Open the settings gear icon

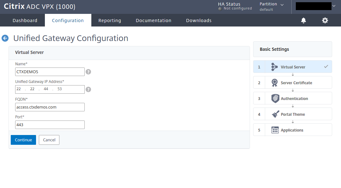point(325,21)
